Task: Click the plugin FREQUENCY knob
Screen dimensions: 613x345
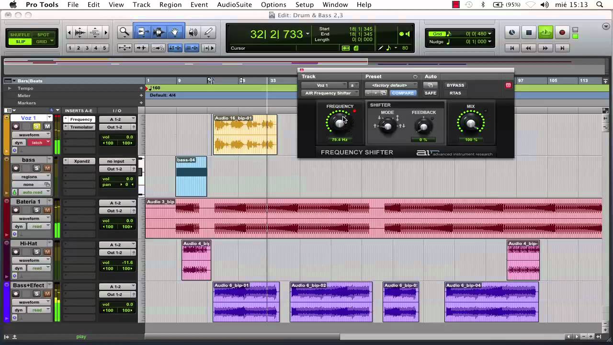Action: [340, 123]
